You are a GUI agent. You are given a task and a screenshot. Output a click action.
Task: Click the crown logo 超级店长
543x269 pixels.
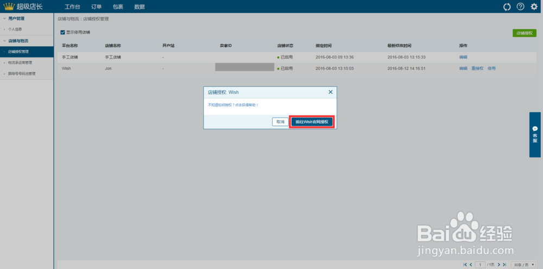[x=23, y=7]
